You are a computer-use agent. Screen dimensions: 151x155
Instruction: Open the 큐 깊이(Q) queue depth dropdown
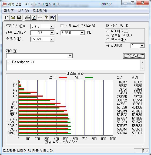(x=142, y=46)
